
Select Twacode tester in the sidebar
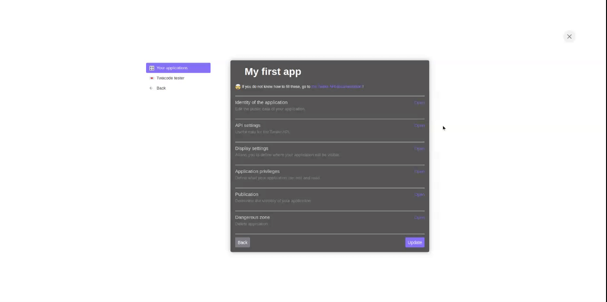(x=178, y=78)
